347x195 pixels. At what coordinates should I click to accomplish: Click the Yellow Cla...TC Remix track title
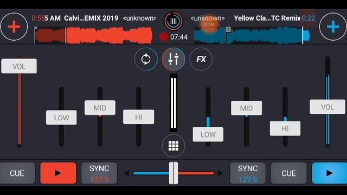[267, 18]
